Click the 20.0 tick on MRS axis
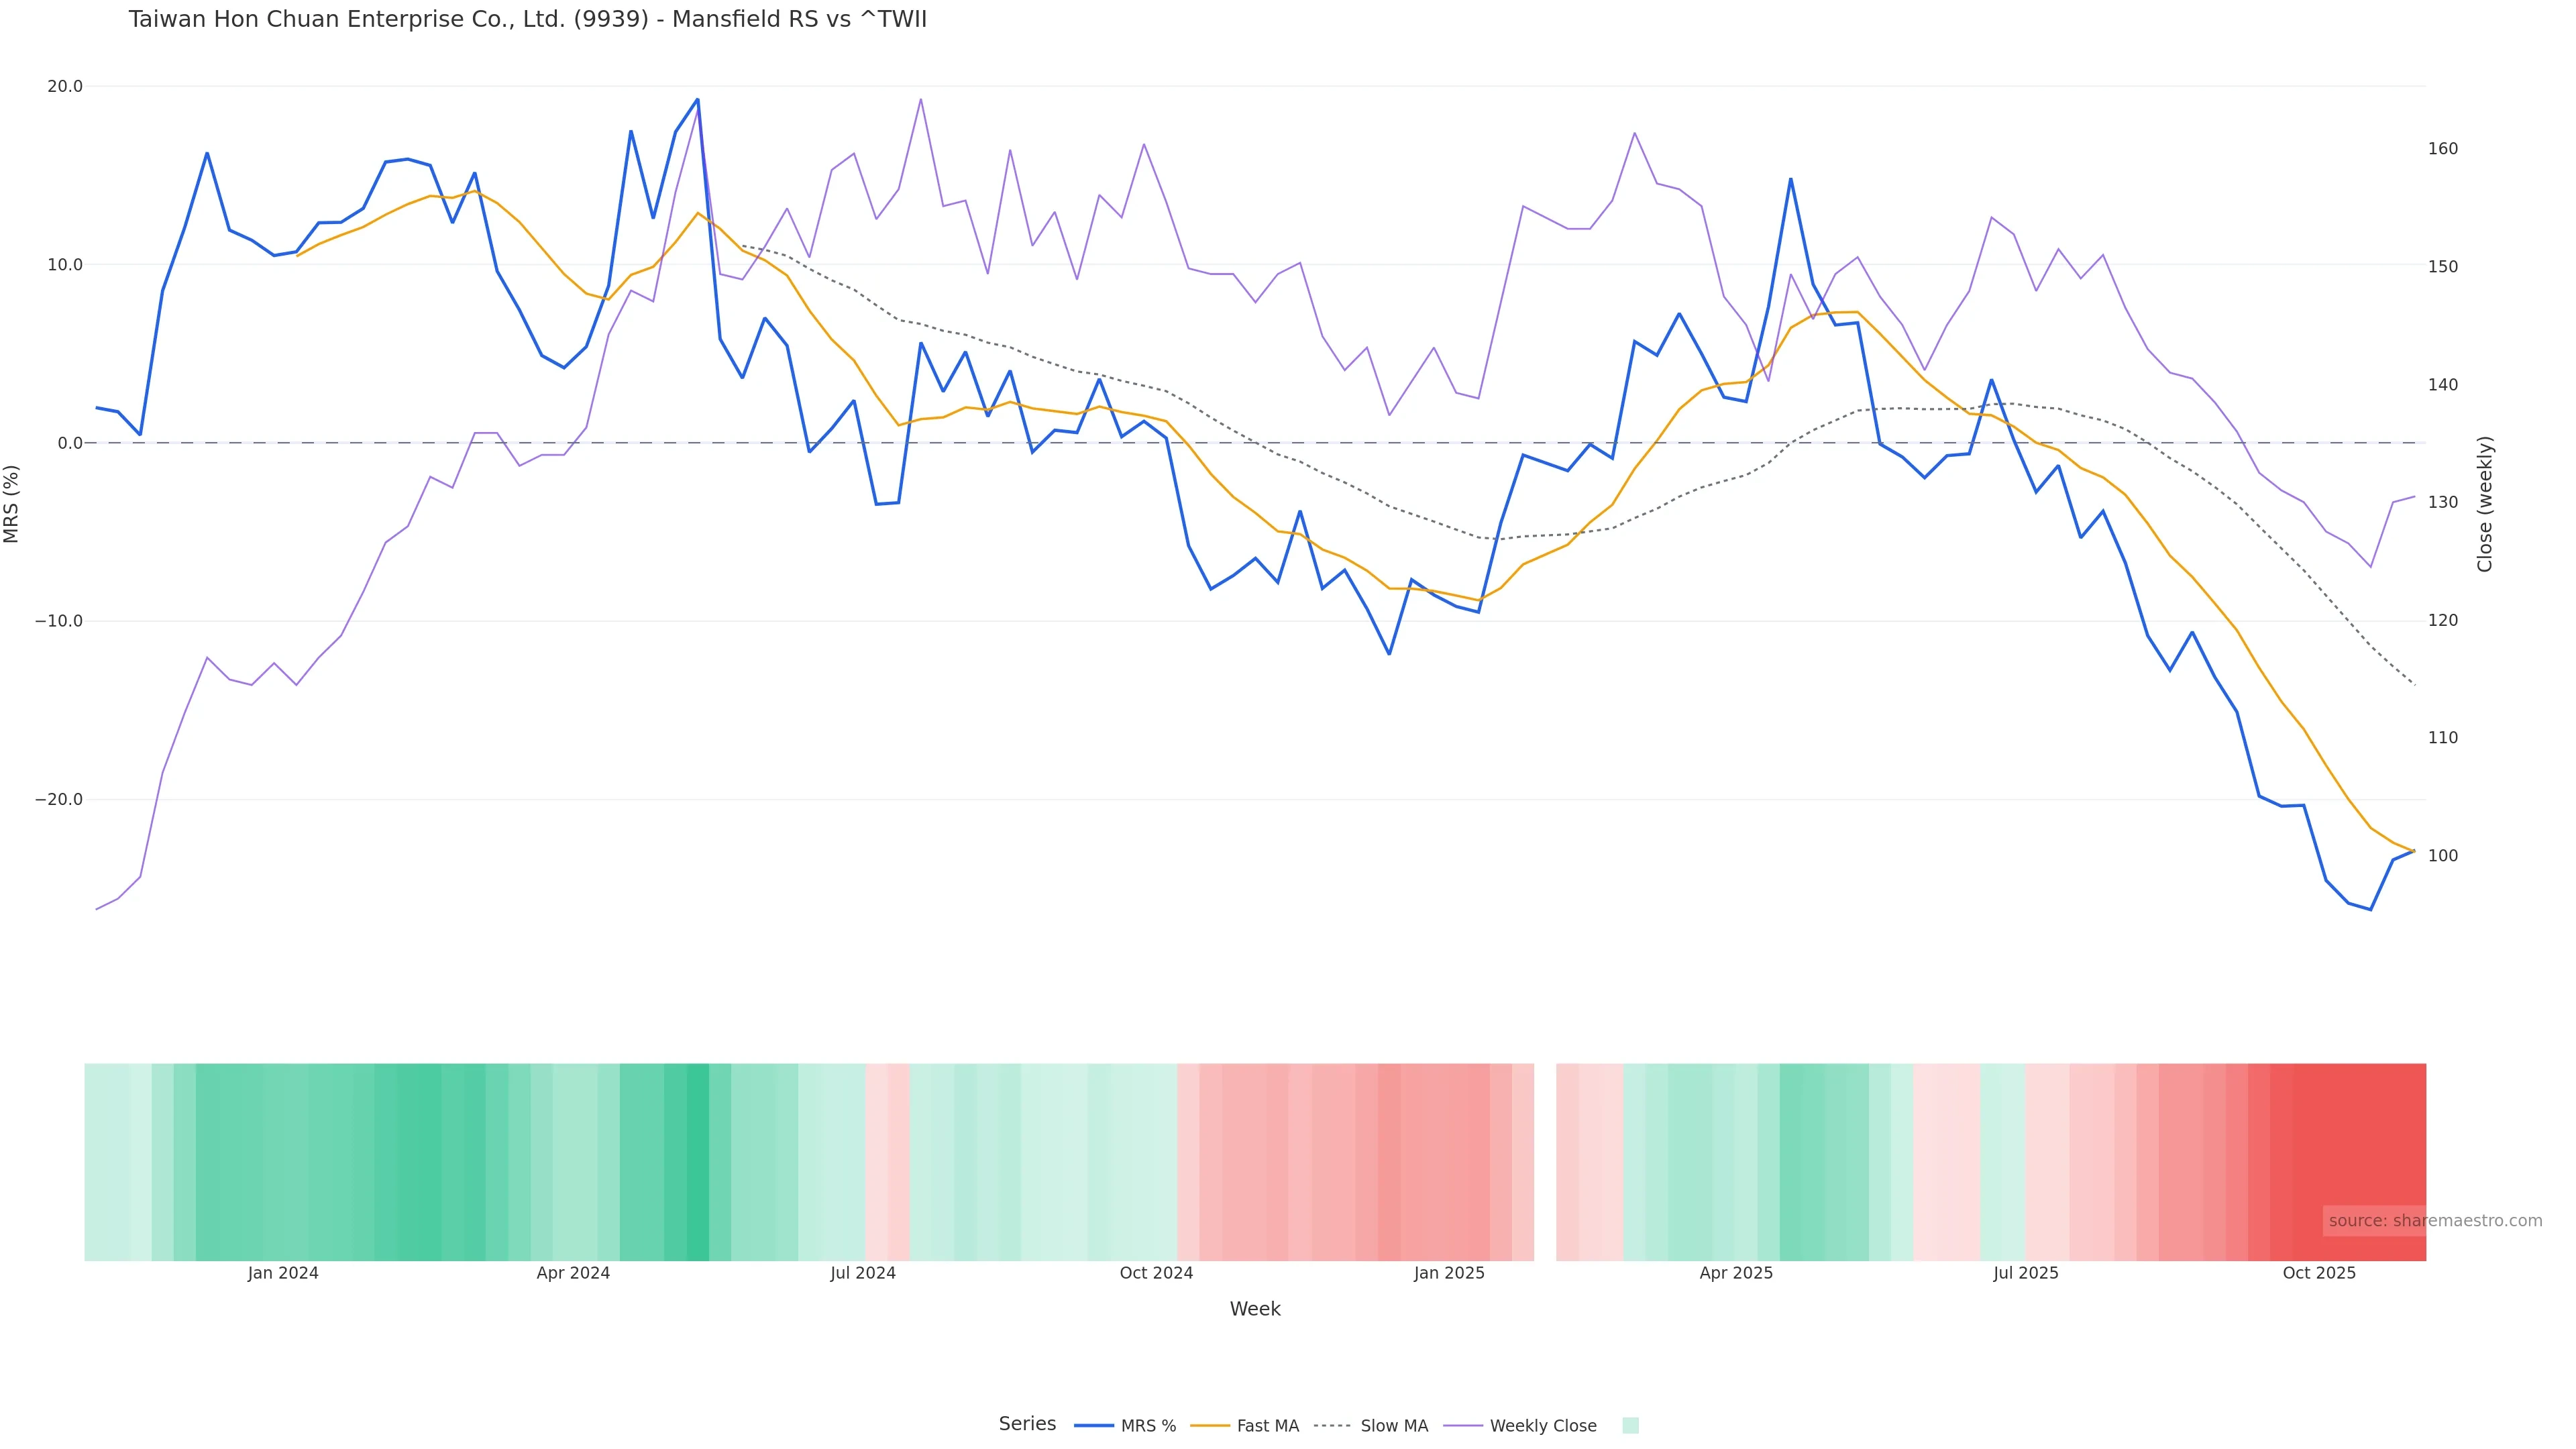The width and height of the screenshot is (2576, 1449). 65,87
